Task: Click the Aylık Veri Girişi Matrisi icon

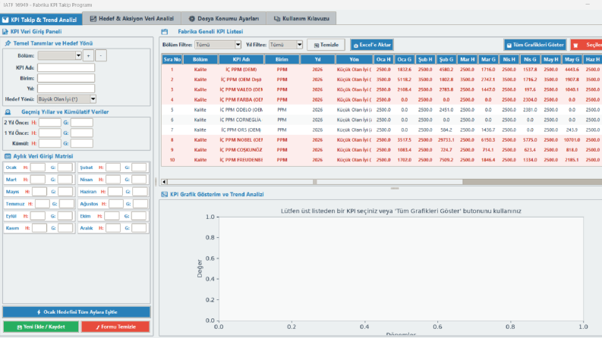Action: (8, 156)
